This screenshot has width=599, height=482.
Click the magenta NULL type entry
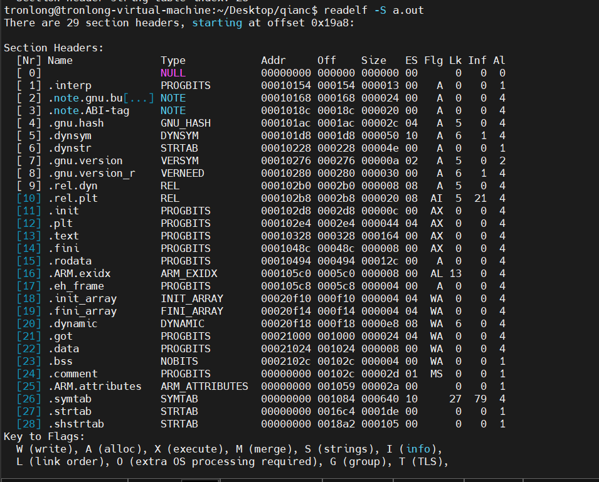[x=173, y=73]
